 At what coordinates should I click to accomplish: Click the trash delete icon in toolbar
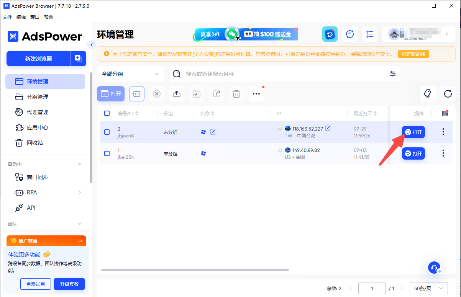click(236, 94)
